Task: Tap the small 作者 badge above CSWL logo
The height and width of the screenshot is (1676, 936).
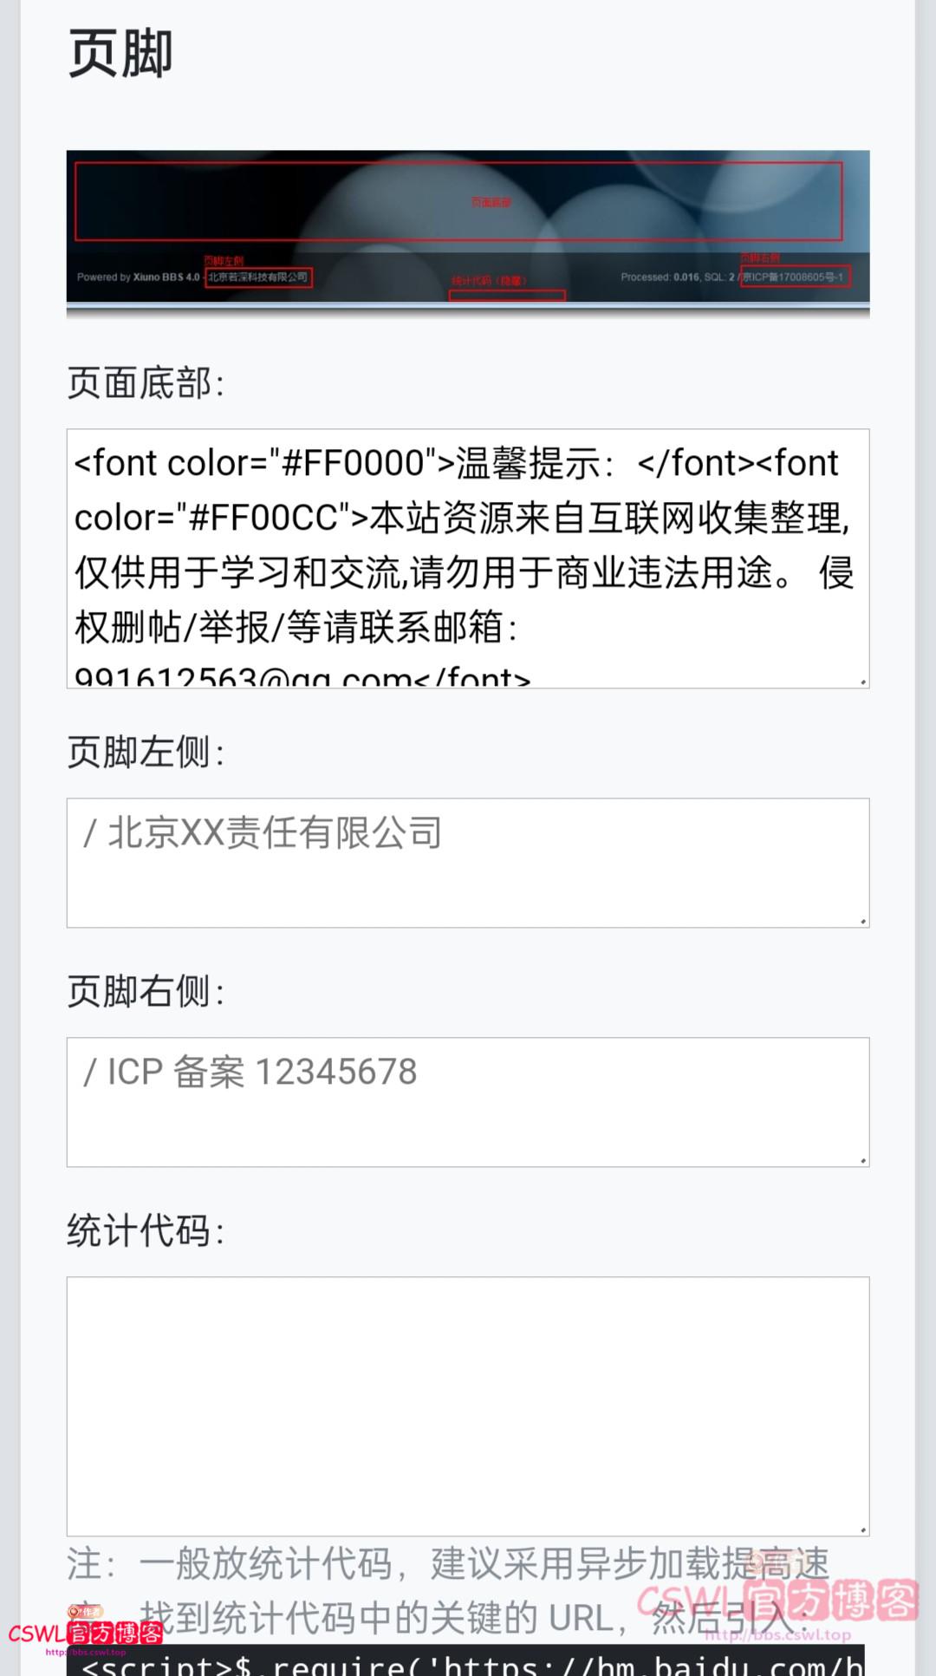Action: coord(86,1612)
